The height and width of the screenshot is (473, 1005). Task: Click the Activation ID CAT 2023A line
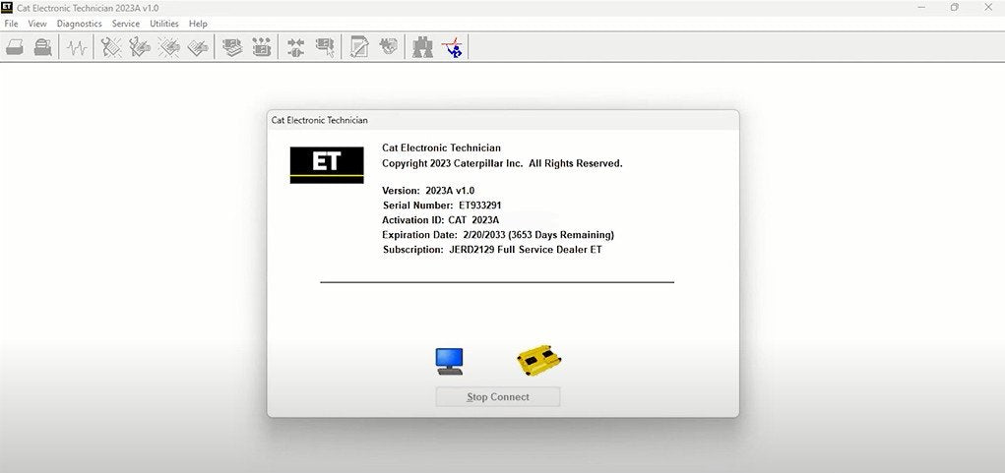point(440,220)
